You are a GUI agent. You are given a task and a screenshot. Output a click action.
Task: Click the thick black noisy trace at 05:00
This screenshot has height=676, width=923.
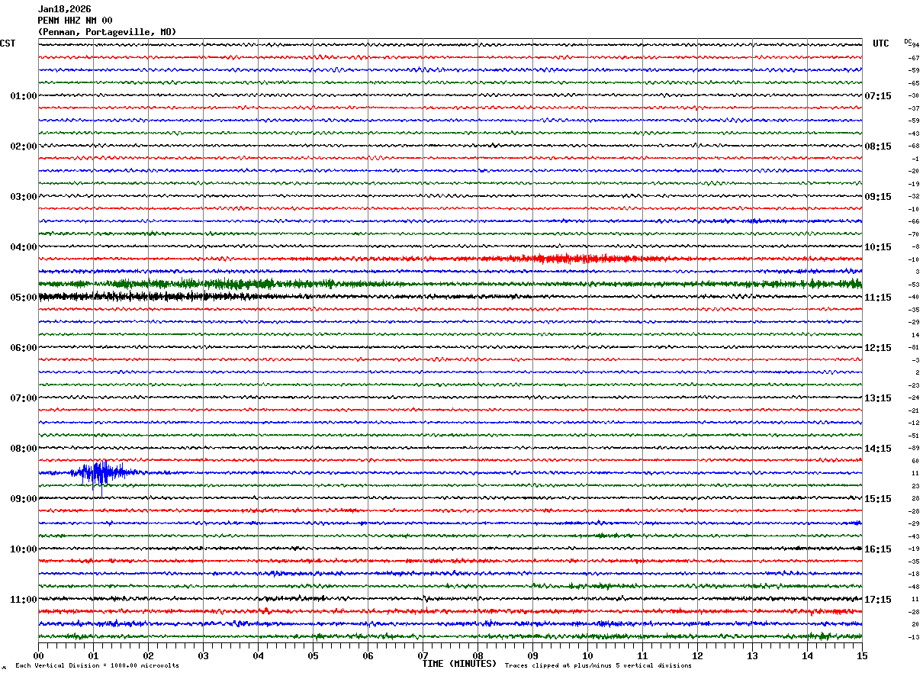coord(153,297)
